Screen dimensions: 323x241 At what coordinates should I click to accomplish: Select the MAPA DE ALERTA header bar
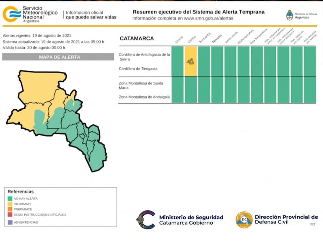click(59, 57)
